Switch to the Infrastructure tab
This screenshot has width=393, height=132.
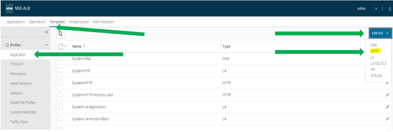[x=79, y=22]
